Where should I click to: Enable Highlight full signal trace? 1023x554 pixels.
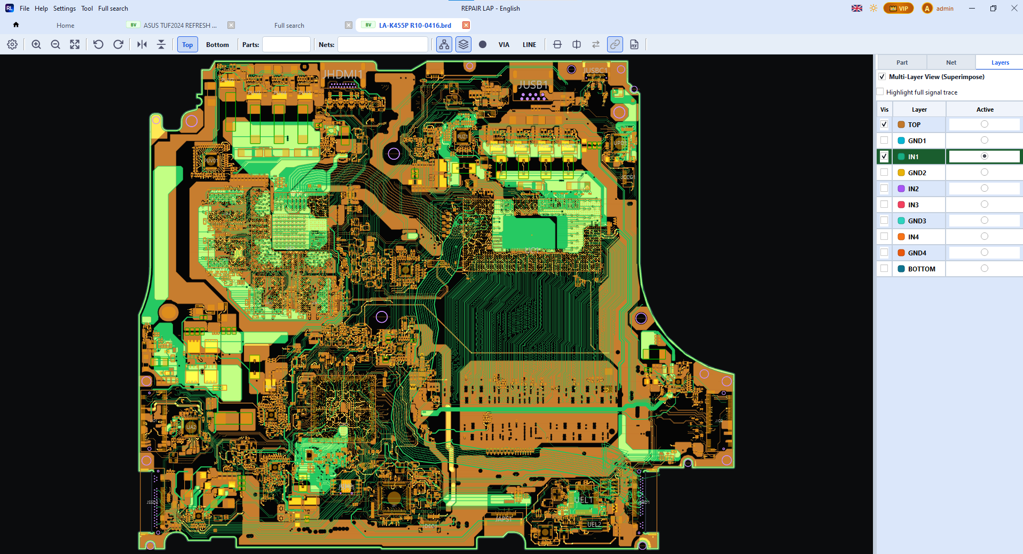point(880,92)
